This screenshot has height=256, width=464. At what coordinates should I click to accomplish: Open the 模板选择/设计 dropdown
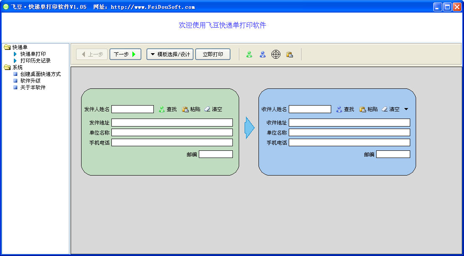(170, 54)
